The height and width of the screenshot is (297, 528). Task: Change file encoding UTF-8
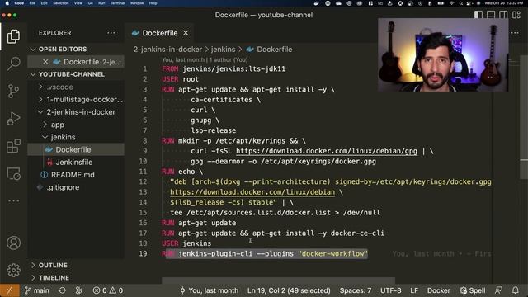[390, 290]
